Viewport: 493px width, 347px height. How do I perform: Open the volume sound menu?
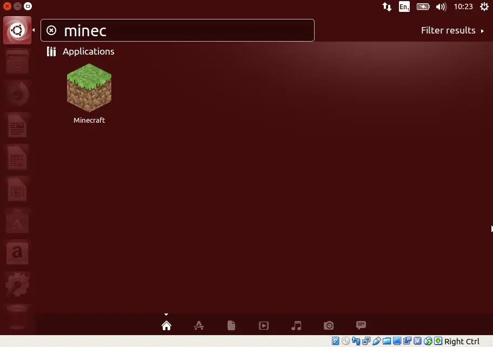(x=441, y=6)
